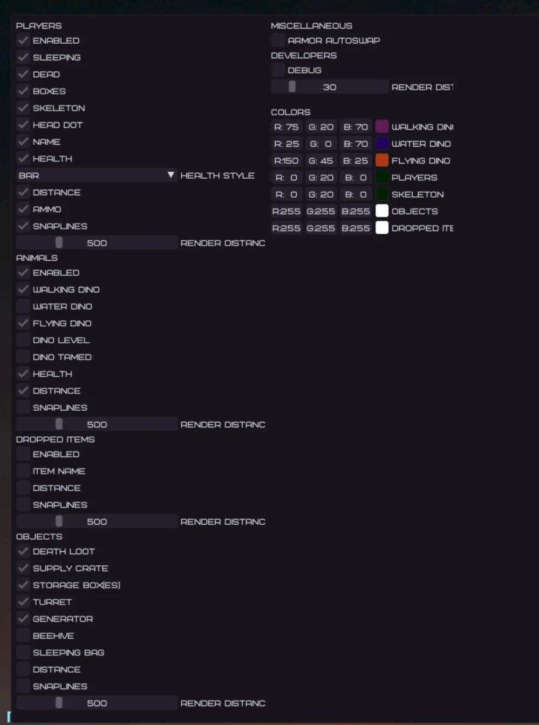Enable the Item Name checkbox
Screen dimensions: 539x725
point(23,471)
